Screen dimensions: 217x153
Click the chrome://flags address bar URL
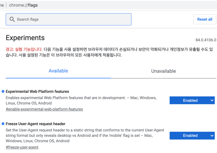tap(23, 5)
